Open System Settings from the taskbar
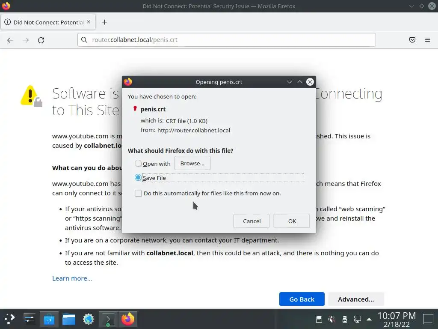Viewport: 438px width, 329px height. click(29, 319)
